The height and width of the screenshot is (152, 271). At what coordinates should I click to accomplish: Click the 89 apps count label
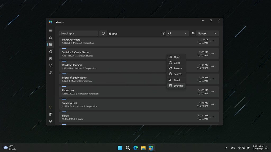[113, 34]
